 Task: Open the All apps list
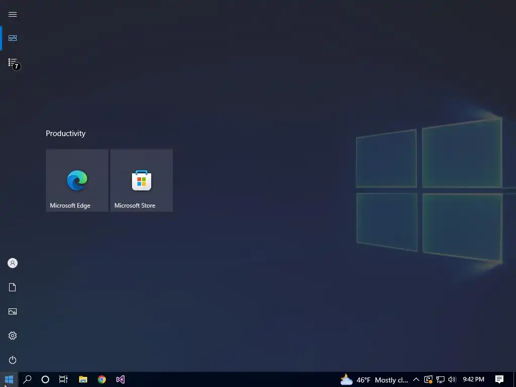tap(13, 62)
